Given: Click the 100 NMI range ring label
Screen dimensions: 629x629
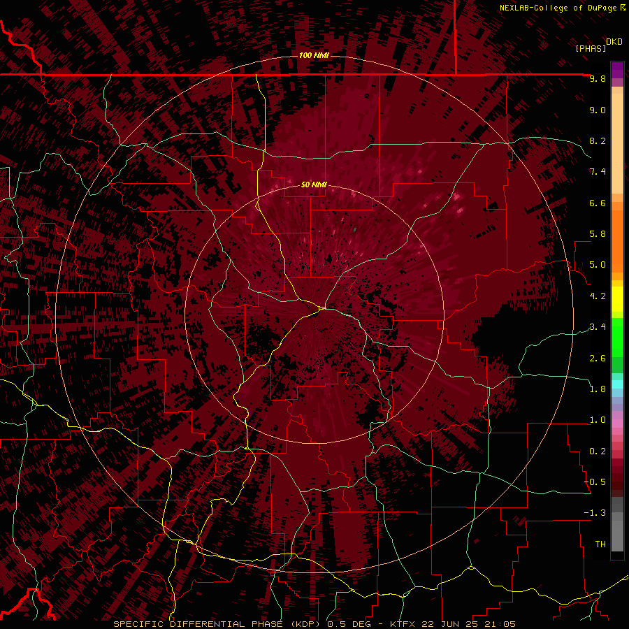Looking at the screenshot, I should (314, 55).
